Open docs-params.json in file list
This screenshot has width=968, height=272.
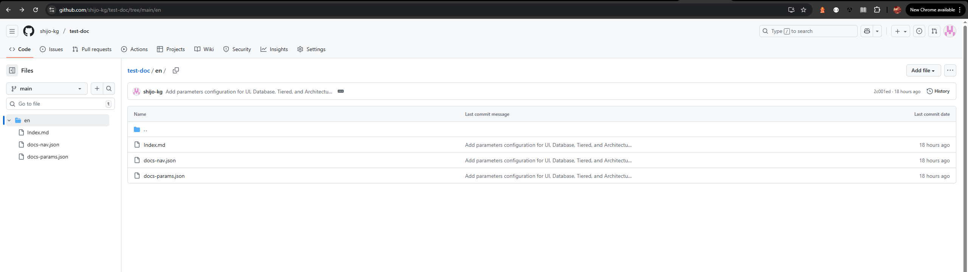pyautogui.click(x=164, y=176)
